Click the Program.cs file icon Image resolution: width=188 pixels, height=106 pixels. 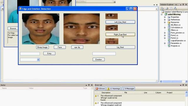pyautogui.click(x=169, y=46)
